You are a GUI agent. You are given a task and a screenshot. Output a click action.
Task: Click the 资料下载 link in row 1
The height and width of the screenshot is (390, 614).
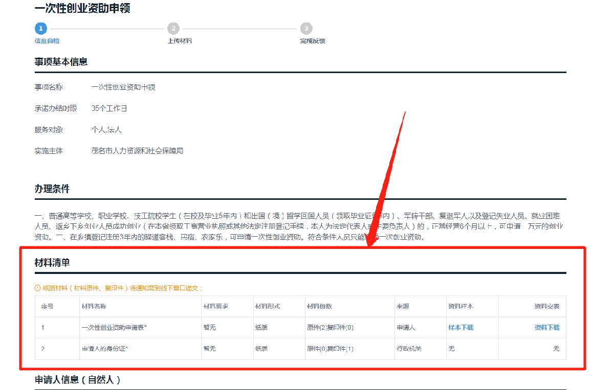(x=546, y=328)
